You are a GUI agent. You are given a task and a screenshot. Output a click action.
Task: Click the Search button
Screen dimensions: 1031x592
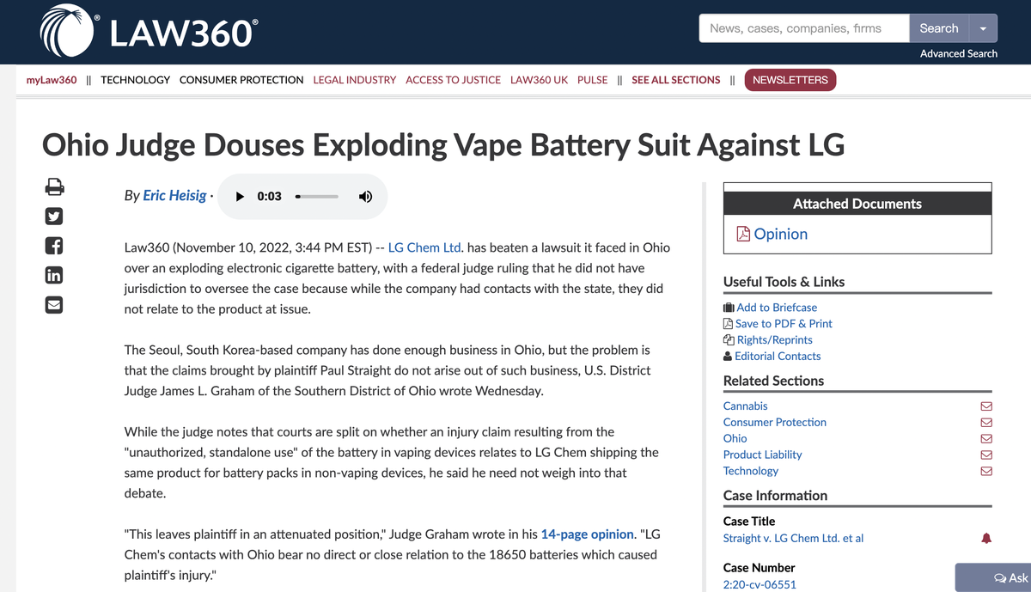pos(938,28)
